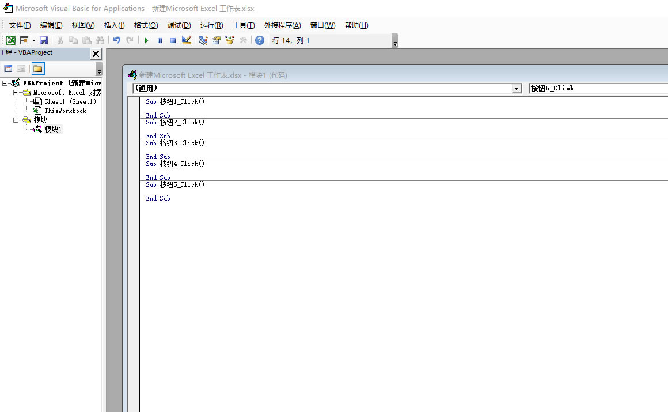Collapse the VBAProject root tree node
This screenshot has width=668, height=412.
click(5, 83)
